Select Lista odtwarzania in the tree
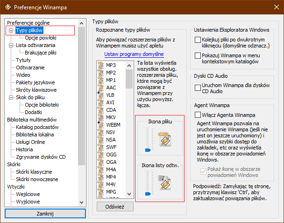284x223 pixels. click(x=35, y=45)
